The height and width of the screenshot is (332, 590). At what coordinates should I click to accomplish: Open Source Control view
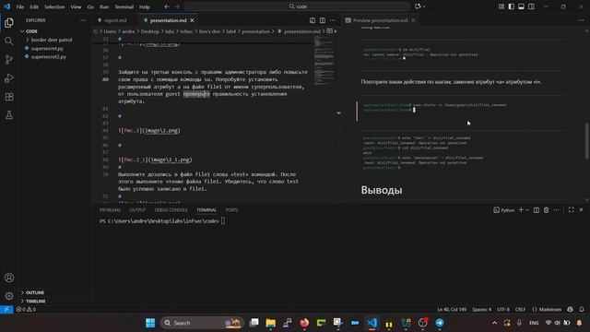point(9,59)
